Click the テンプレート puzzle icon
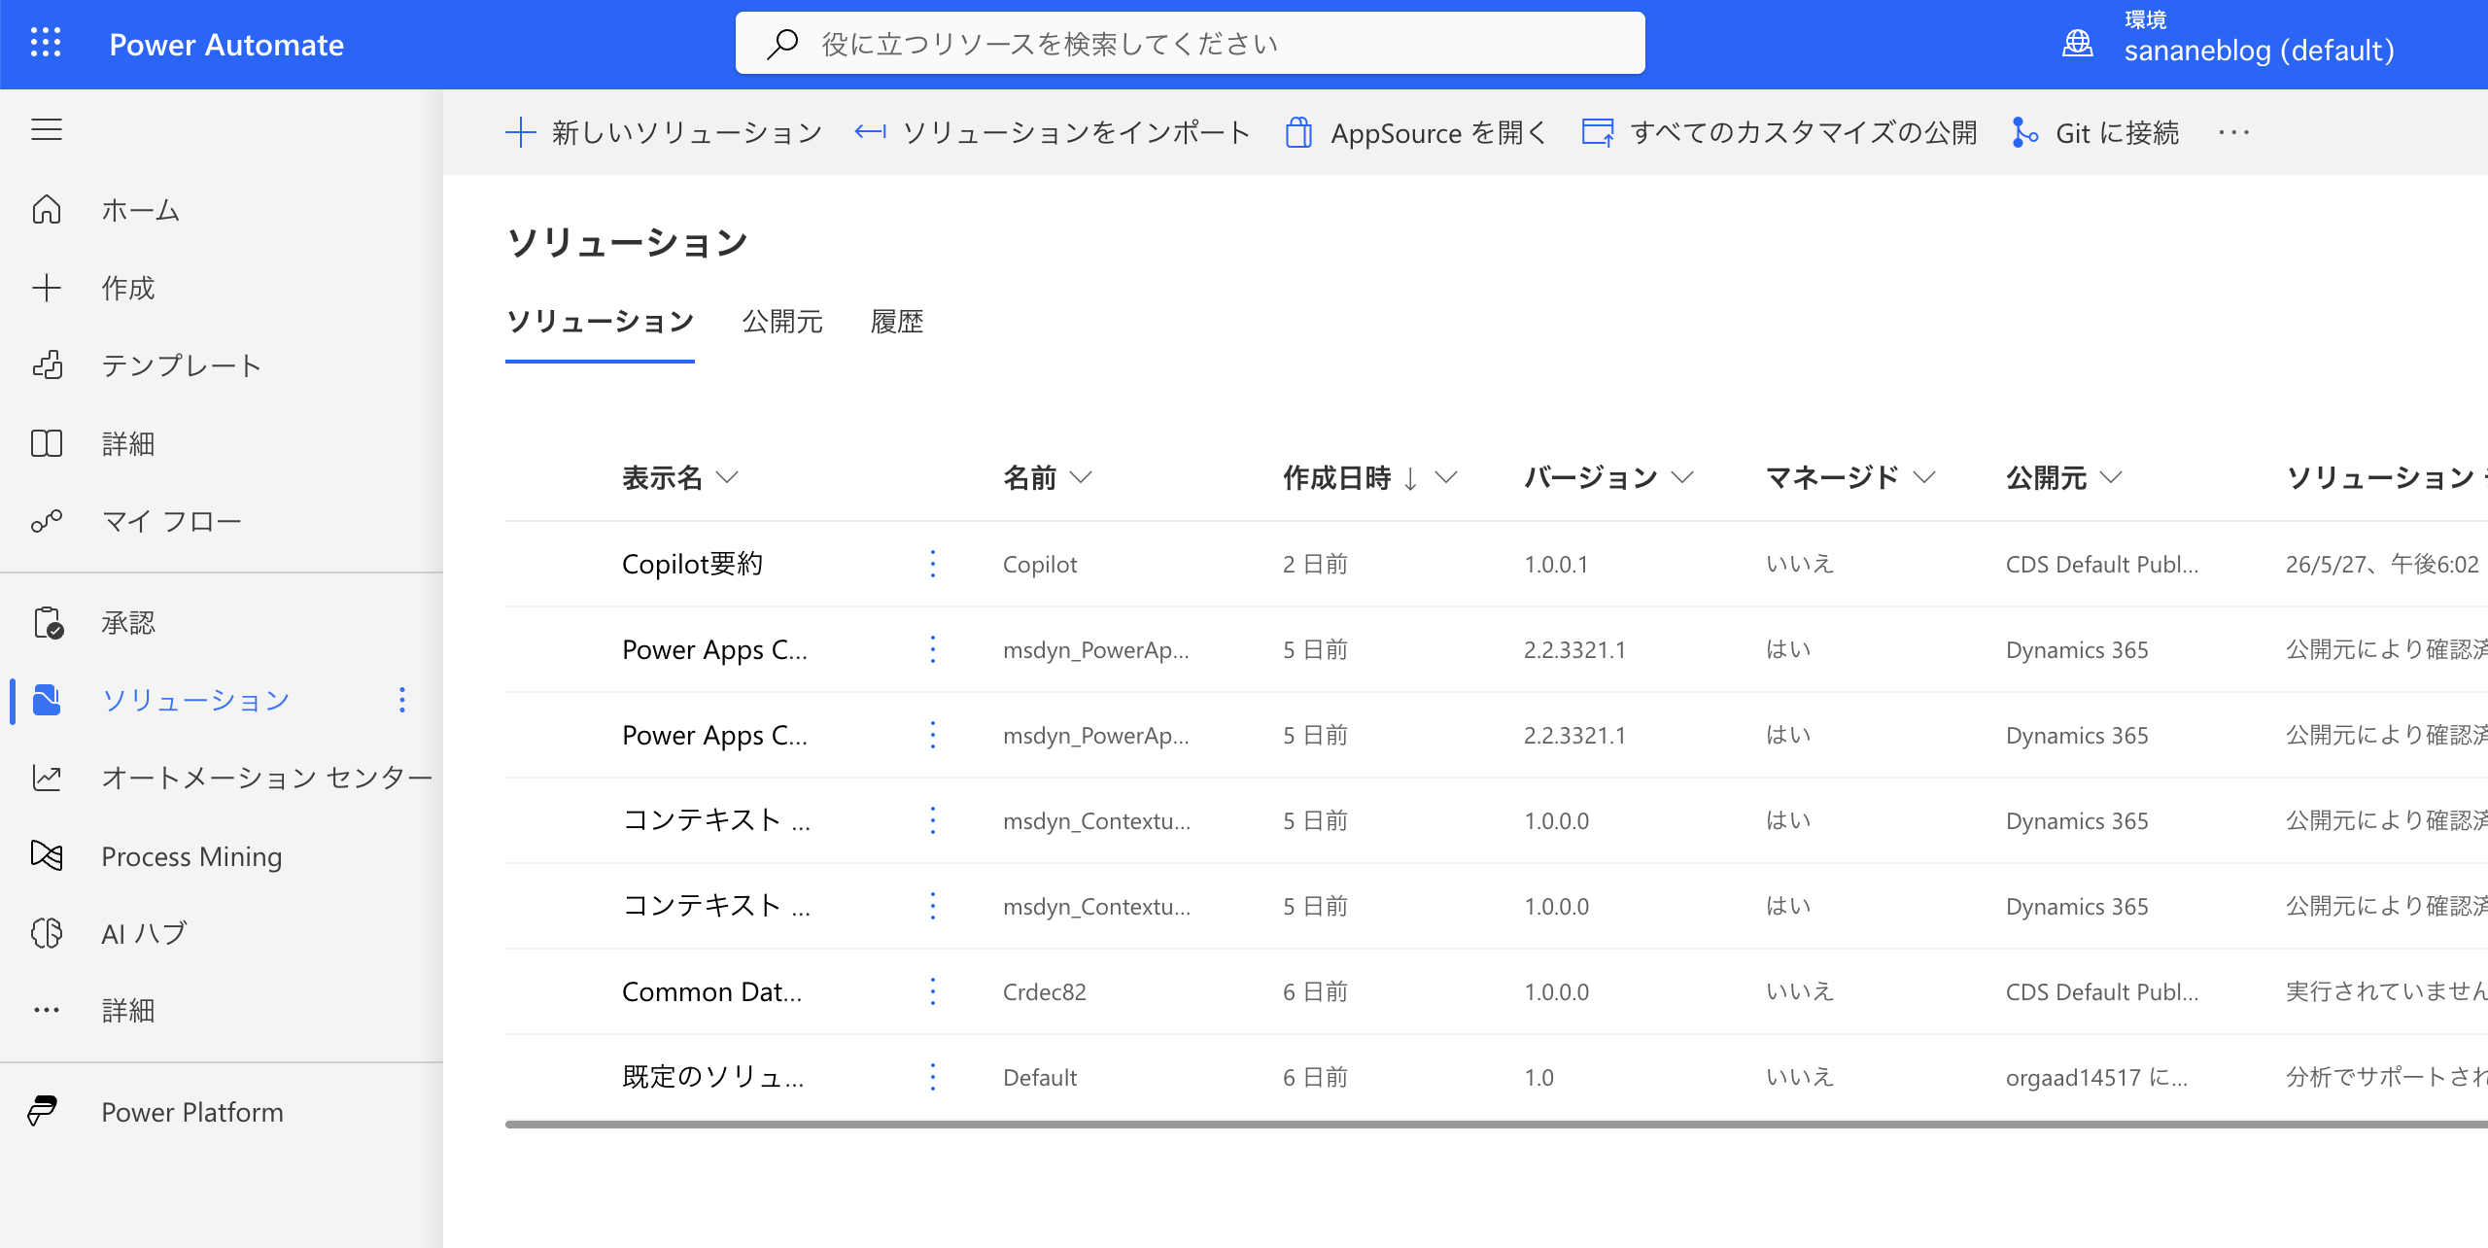Screen dimensions: 2488x1248 click(47, 365)
